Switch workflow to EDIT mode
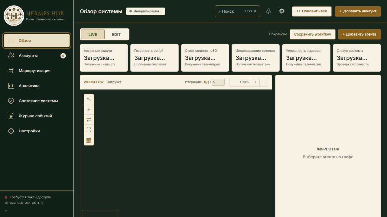The width and height of the screenshot is (387, 217). (x=116, y=34)
